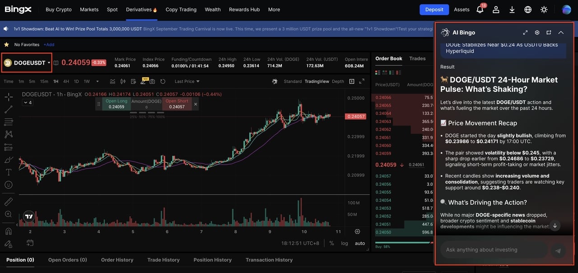578x273 pixels.
Task: Toggle the chart layout panel icon
Action: (352, 81)
